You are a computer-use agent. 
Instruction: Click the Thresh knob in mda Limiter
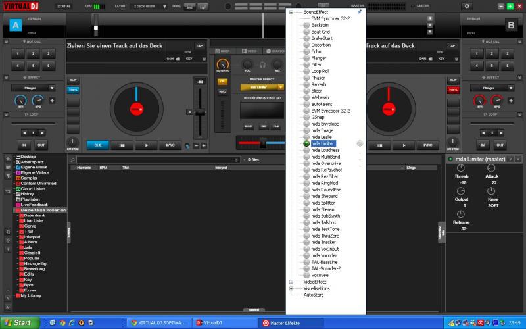(461, 168)
